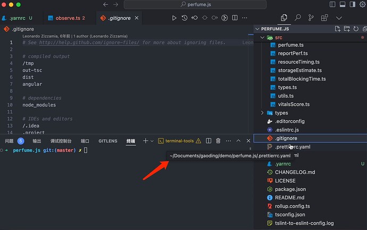Toggle primary sidebar layout icon
This screenshot has height=230, width=367.
click(332, 4)
